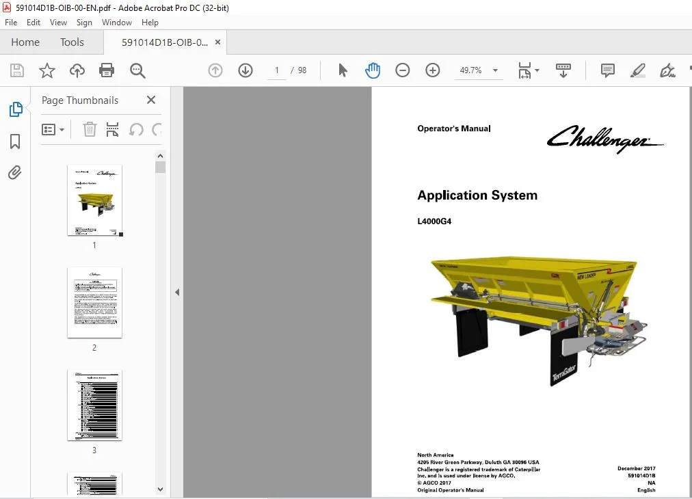
Task: Open the Edit menu
Action: (33, 23)
